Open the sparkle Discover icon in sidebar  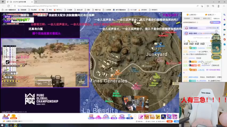pos(224,19)
